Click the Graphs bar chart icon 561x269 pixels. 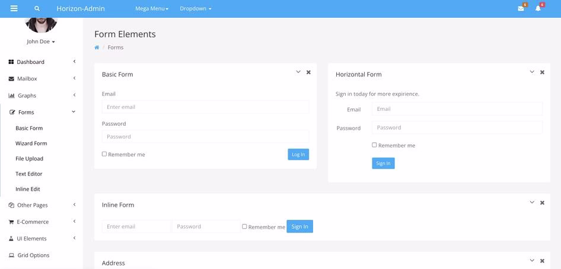(11, 95)
